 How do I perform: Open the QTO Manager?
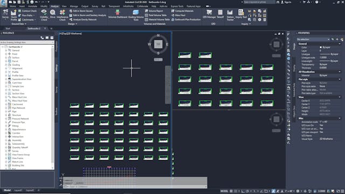[209, 13]
